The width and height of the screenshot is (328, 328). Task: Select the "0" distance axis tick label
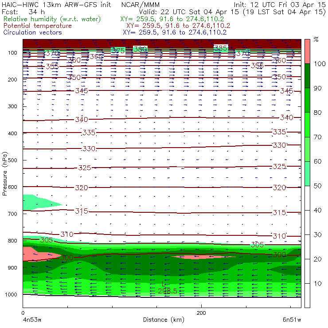[23, 313]
